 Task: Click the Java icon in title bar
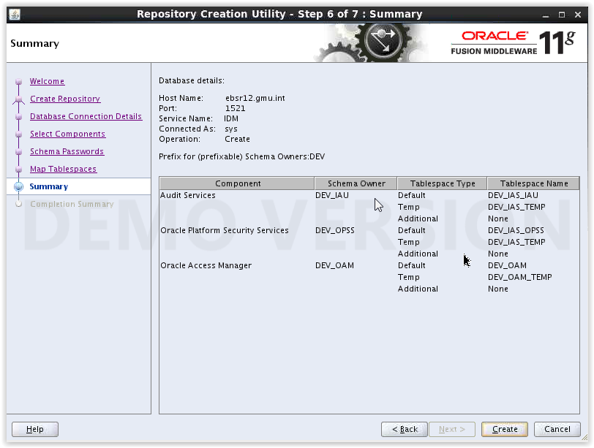(x=15, y=15)
